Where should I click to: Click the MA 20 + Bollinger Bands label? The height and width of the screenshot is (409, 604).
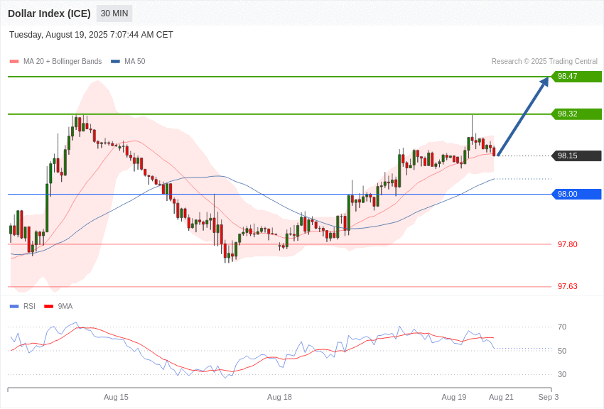[63, 61]
